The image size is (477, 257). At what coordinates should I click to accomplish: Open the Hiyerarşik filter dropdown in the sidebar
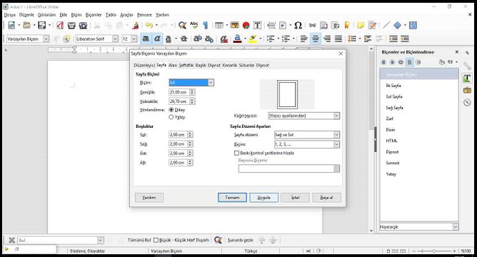tap(456, 227)
